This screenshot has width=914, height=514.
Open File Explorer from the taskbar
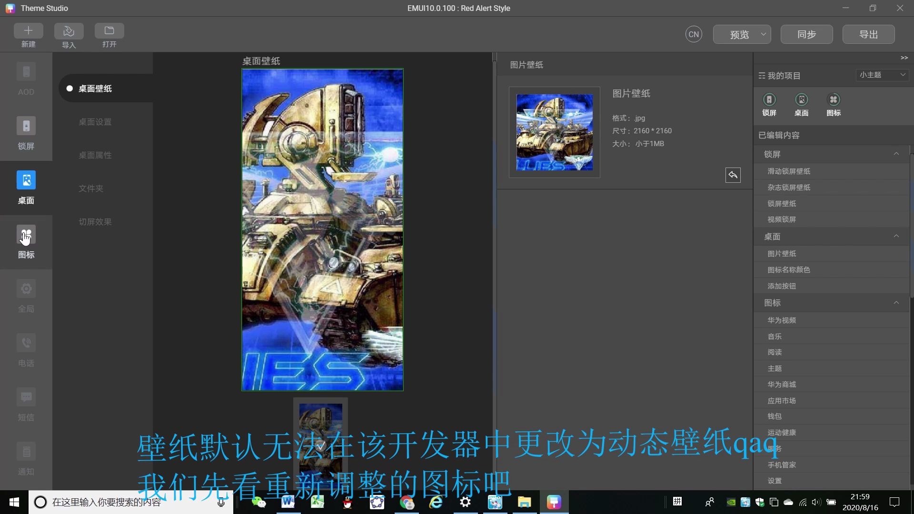coord(525,502)
